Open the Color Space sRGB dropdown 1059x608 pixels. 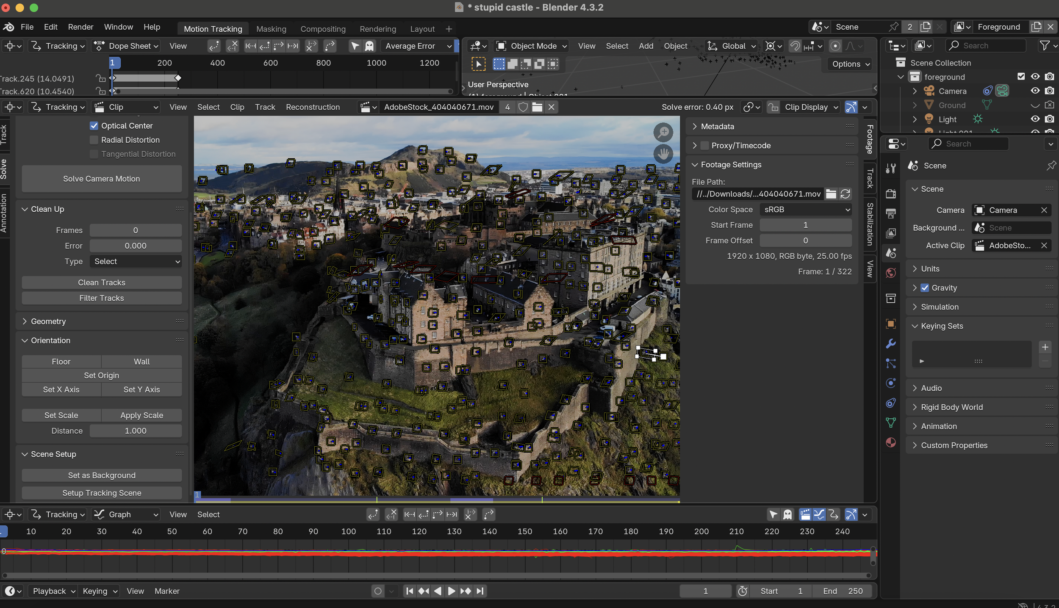click(805, 210)
